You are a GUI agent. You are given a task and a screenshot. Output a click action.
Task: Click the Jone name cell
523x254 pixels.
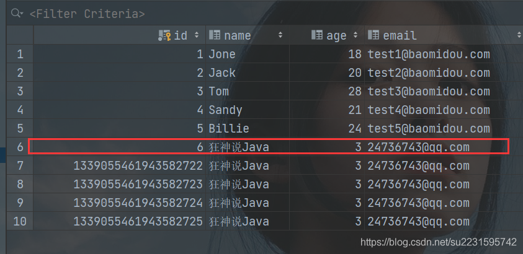click(x=222, y=55)
